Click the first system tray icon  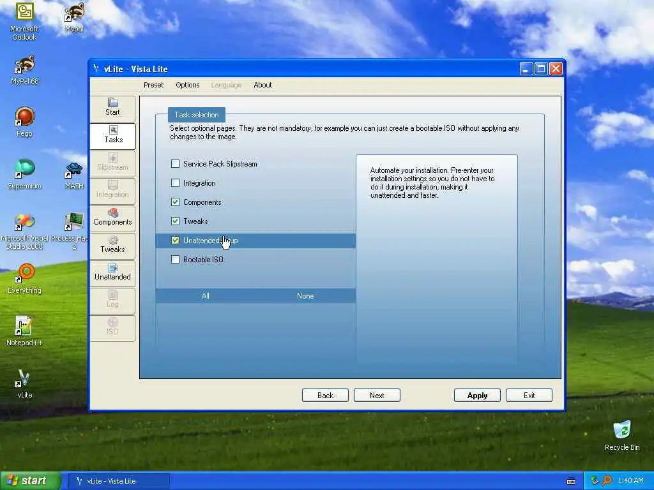click(595, 480)
